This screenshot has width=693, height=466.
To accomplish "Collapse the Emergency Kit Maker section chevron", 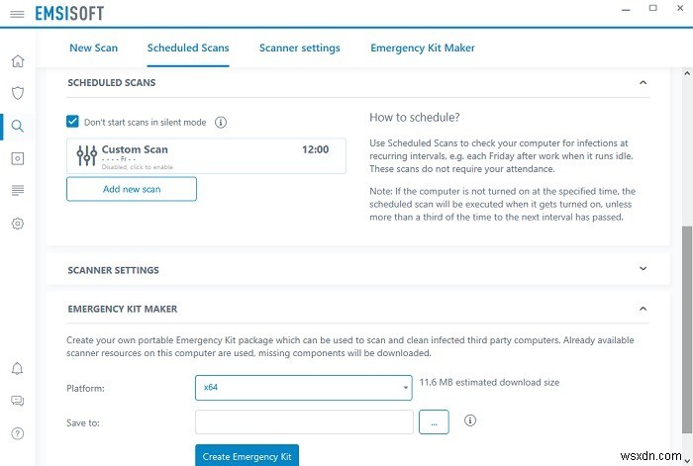I will click(x=643, y=309).
